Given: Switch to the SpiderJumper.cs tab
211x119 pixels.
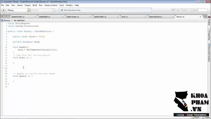Looking at the screenshot, I should pyautogui.click(x=73, y=17).
